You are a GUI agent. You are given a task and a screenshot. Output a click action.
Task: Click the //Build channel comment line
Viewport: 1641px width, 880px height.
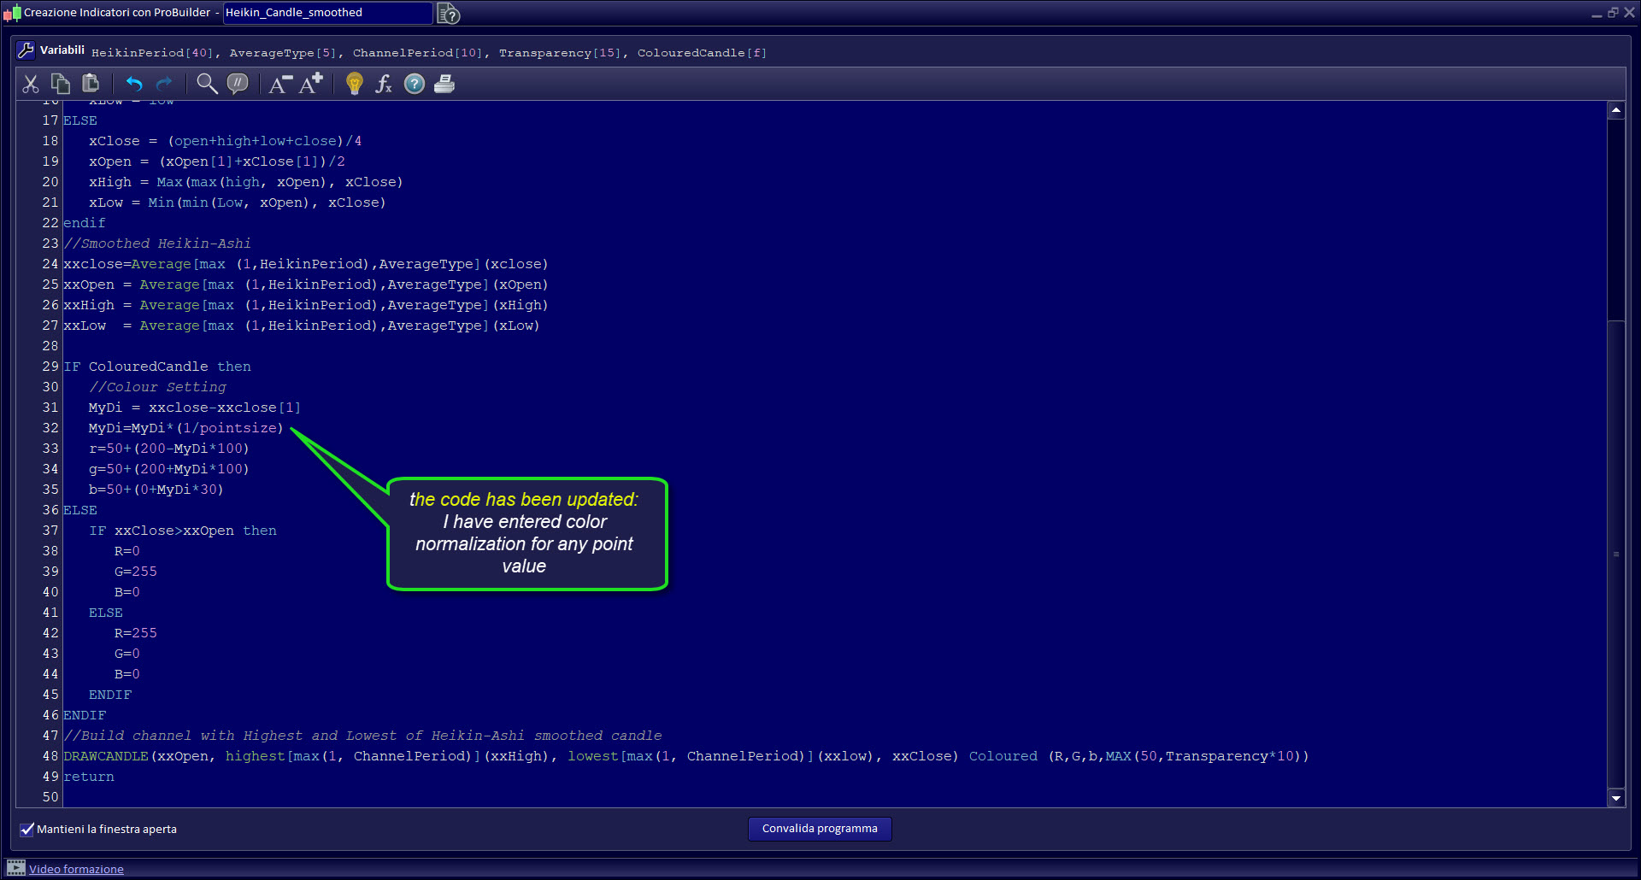click(362, 736)
